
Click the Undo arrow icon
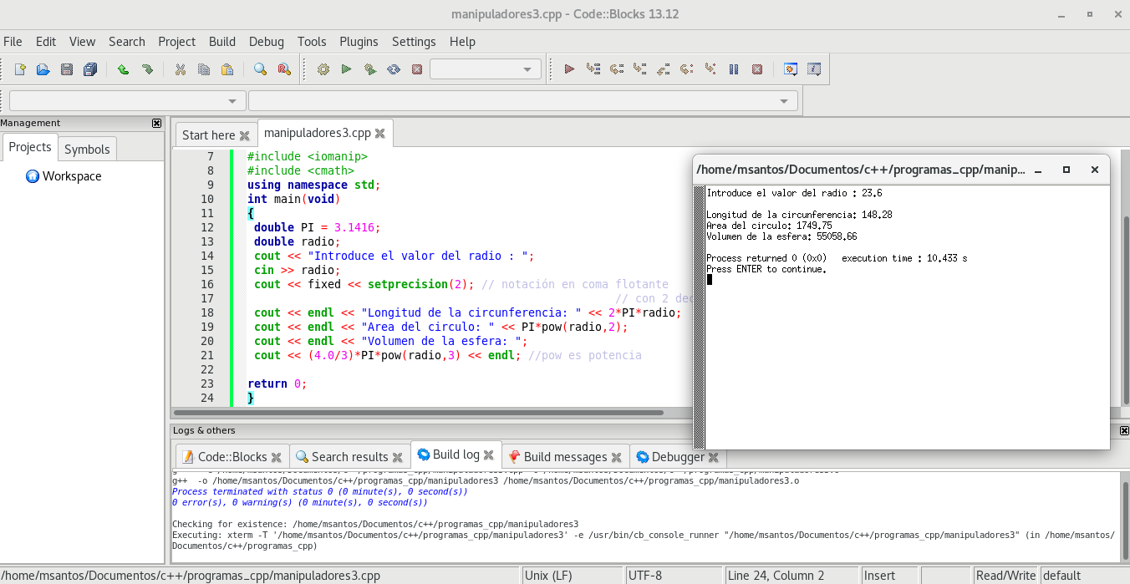[x=123, y=69]
